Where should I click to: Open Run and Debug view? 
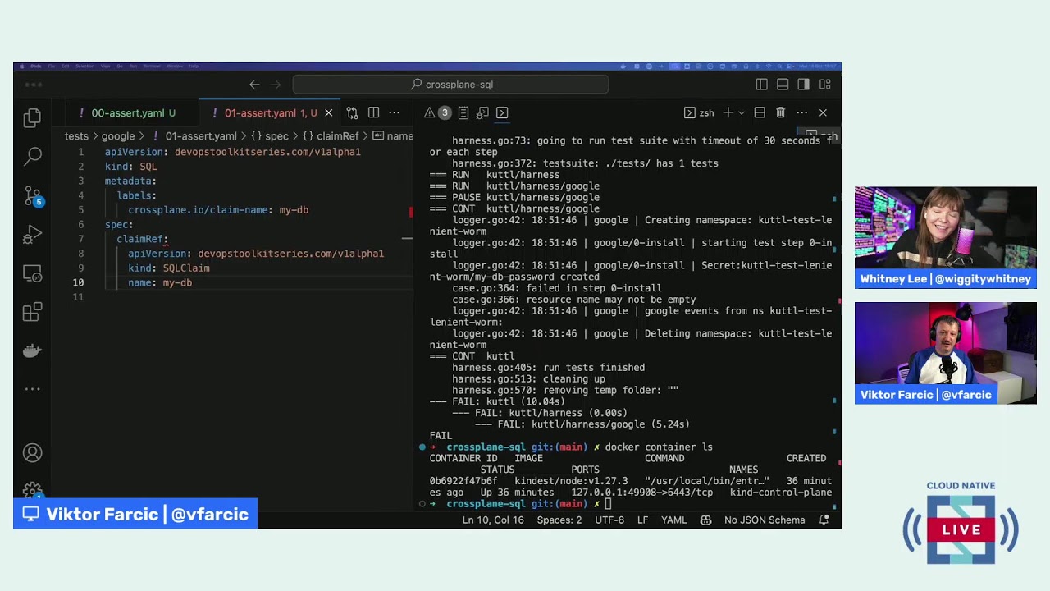click(x=32, y=236)
